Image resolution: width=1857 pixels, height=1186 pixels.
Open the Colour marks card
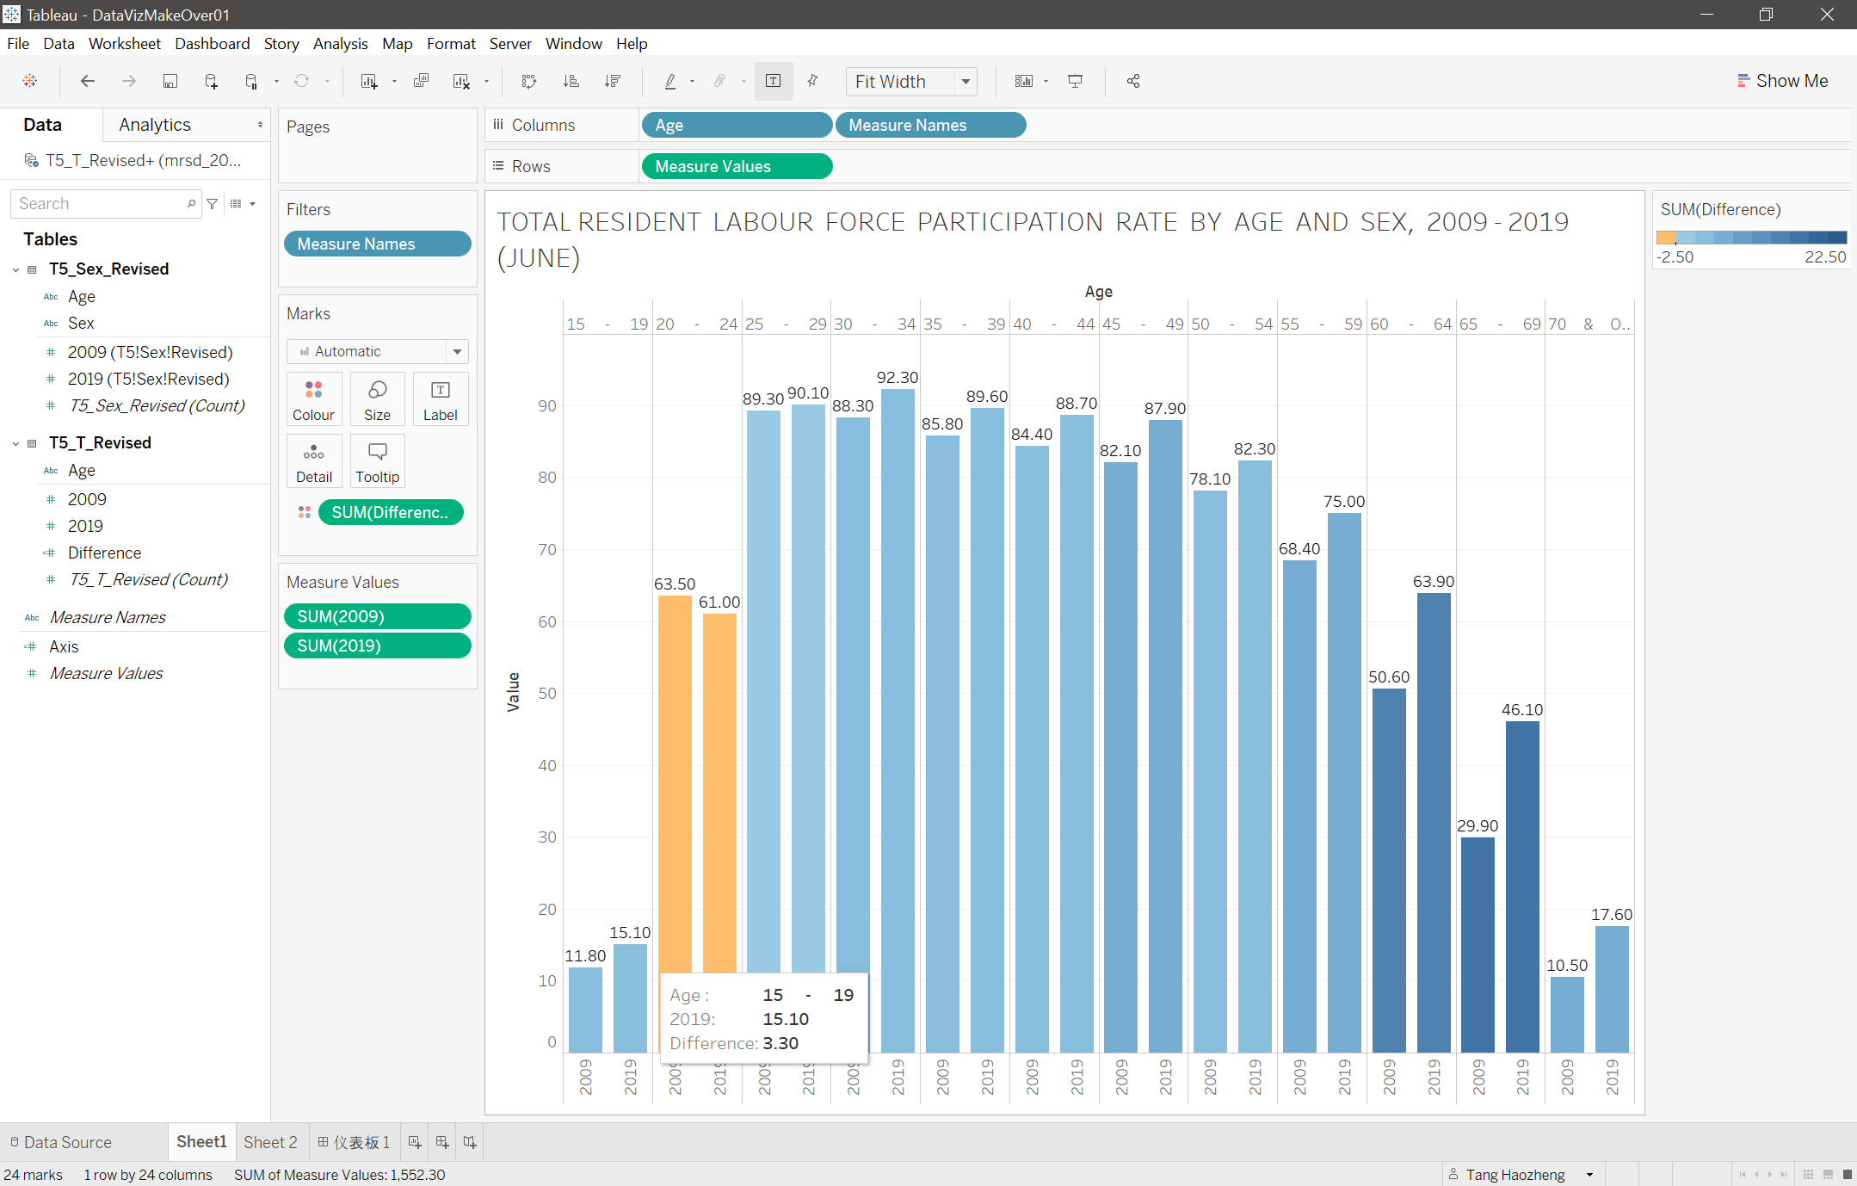(x=313, y=399)
